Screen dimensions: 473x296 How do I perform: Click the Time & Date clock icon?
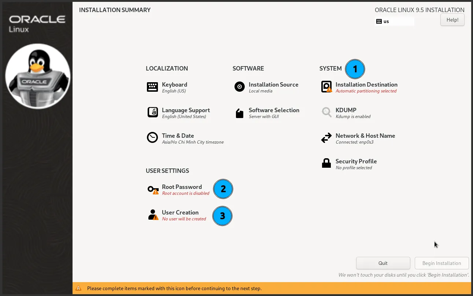(152, 138)
